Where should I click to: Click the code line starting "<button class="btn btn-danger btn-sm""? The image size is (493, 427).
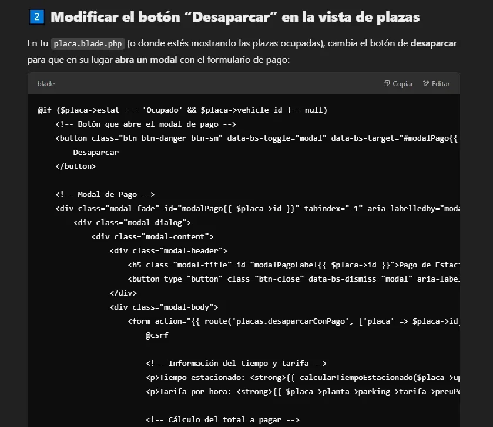click(257, 138)
